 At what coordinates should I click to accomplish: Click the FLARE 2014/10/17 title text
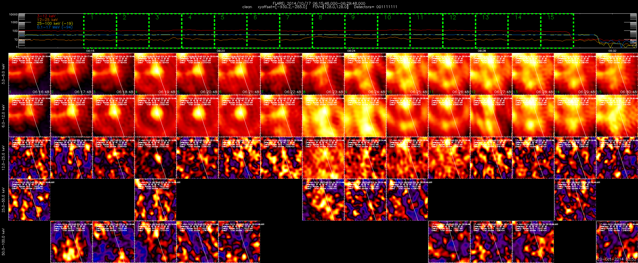pos(319,3)
